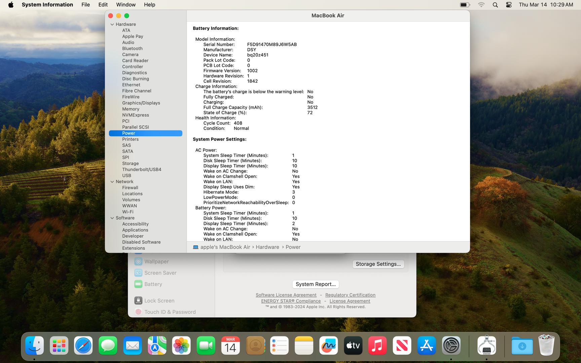Open the File menu
The height and width of the screenshot is (363, 581).
click(85, 5)
